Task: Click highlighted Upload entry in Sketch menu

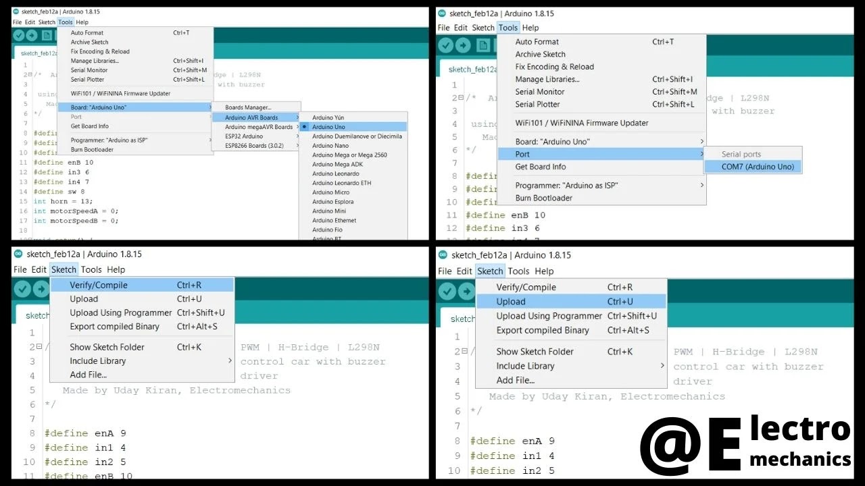Action: point(571,302)
